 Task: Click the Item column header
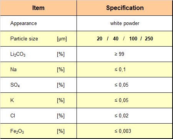[38, 8]
